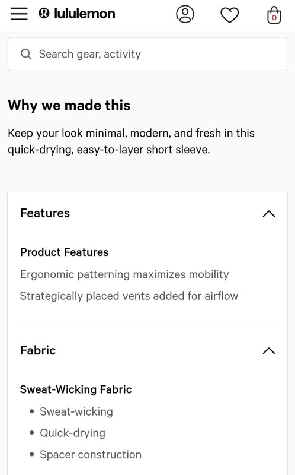Click the Product Features subheading

pyautogui.click(x=65, y=252)
